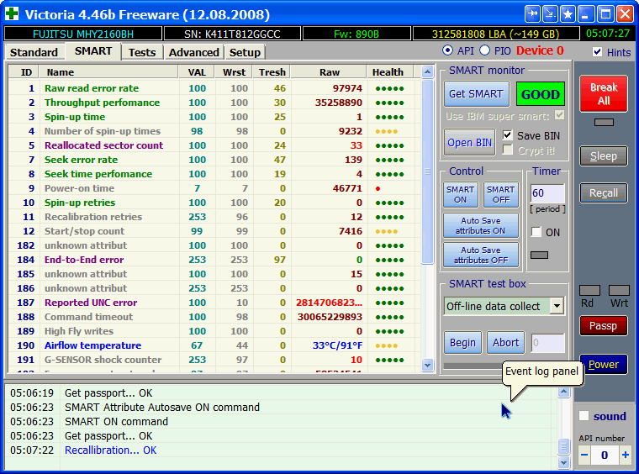Open the Tests tab
The height and width of the screenshot is (474, 639).
pos(142,53)
